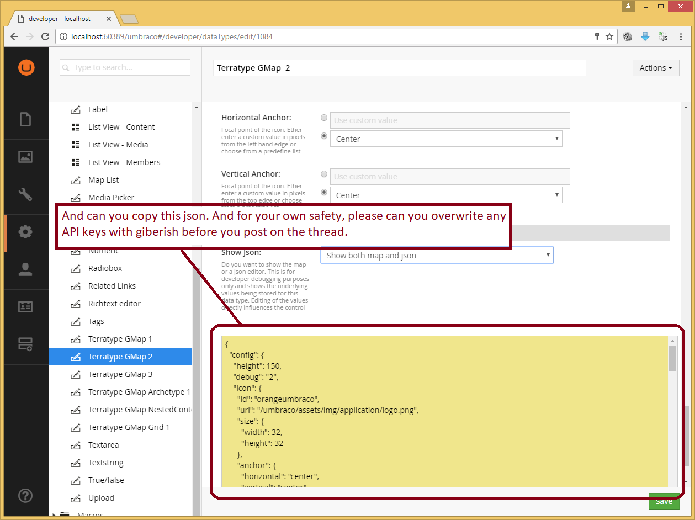
Task: Click the Umbraco logo avatar
Action: coord(26,67)
